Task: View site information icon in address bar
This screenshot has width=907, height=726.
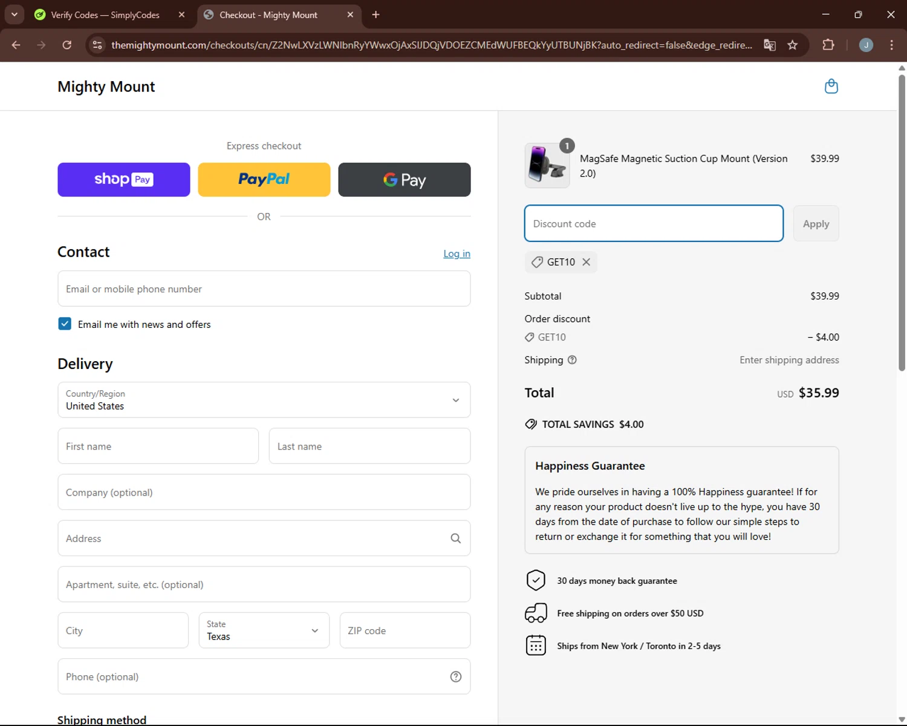Action: tap(97, 45)
